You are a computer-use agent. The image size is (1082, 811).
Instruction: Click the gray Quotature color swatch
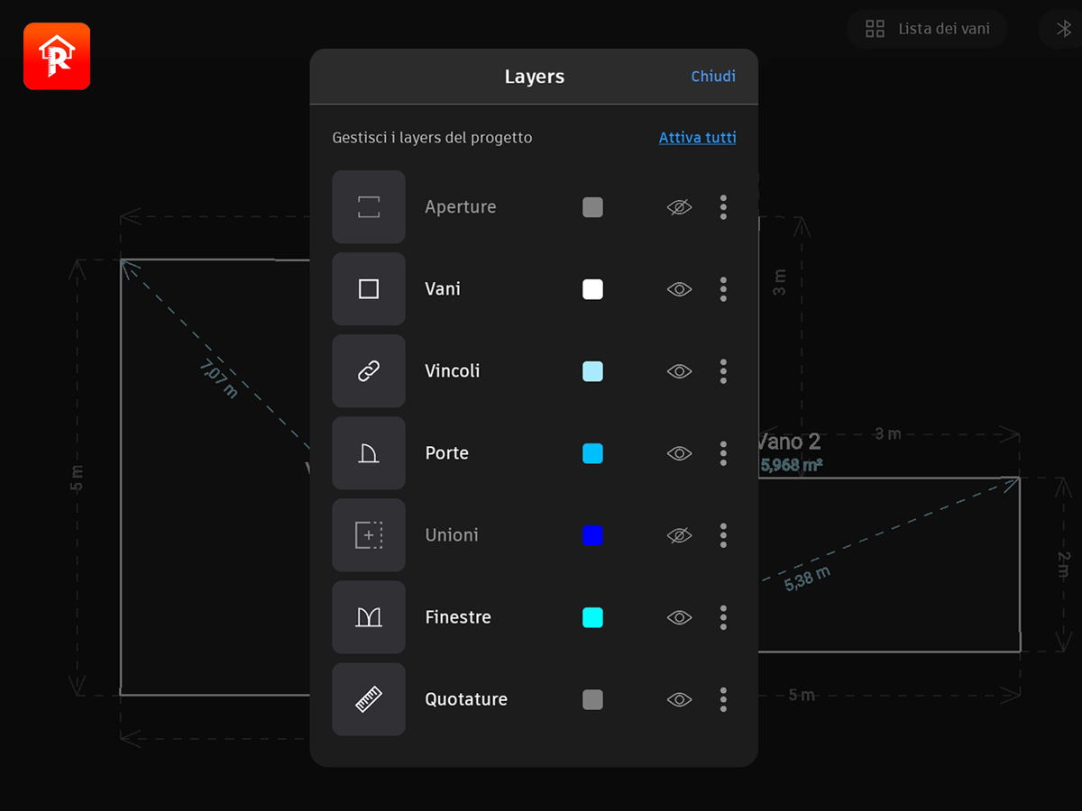592,699
